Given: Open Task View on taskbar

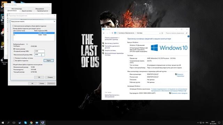Looking at the screenshot, I should click(x=14, y=123).
